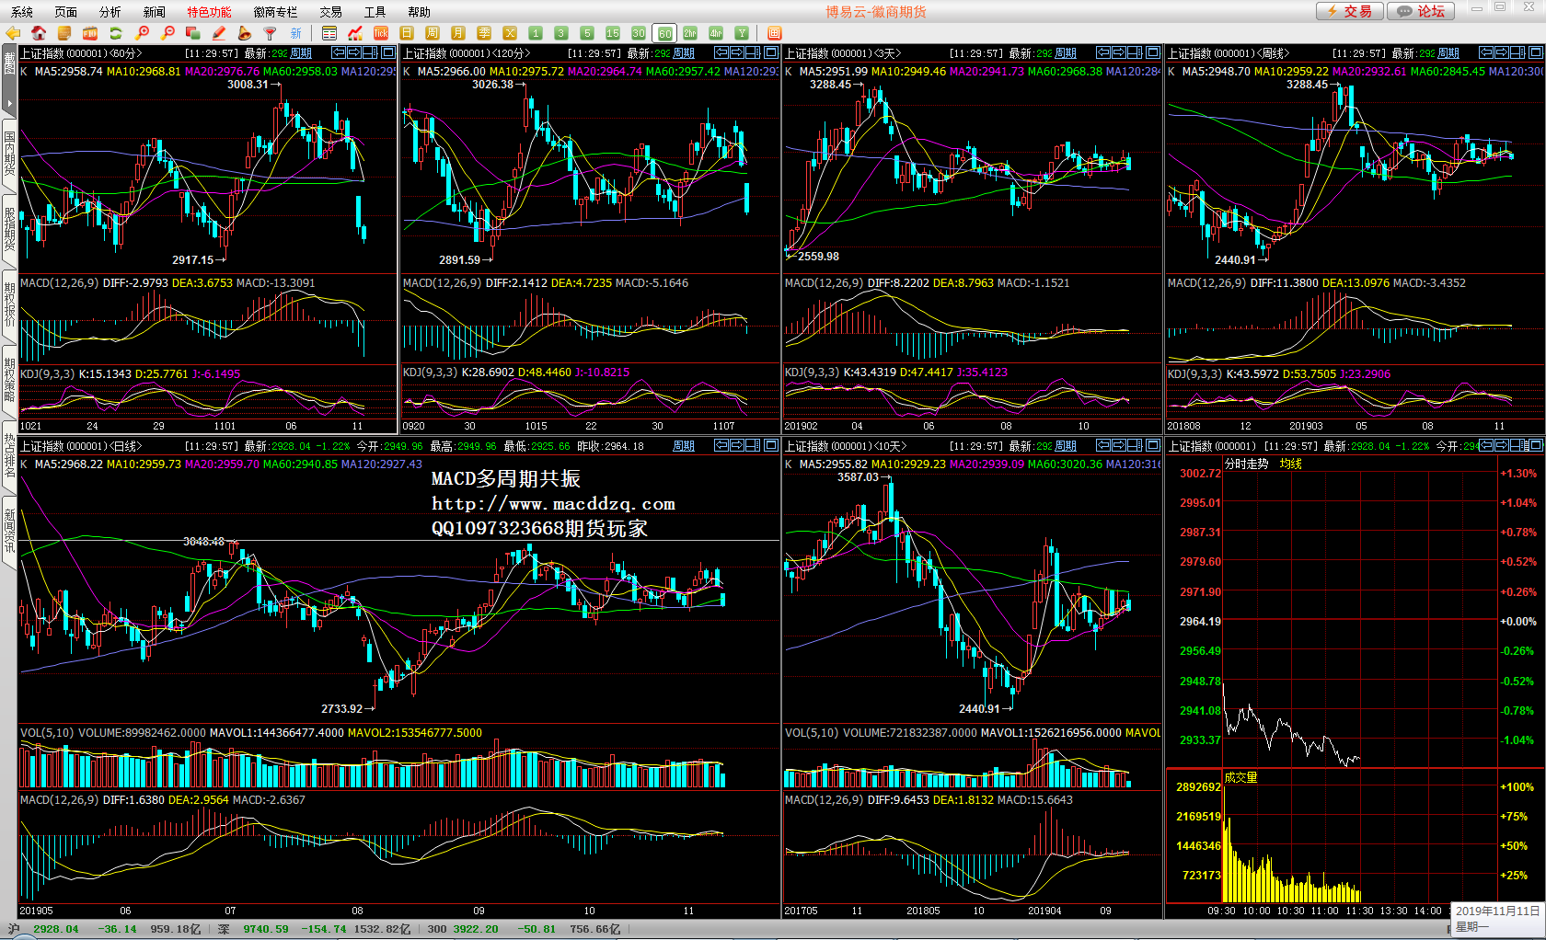Select 3-minute period icon
This screenshot has width=1546, height=940.
(x=561, y=33)
